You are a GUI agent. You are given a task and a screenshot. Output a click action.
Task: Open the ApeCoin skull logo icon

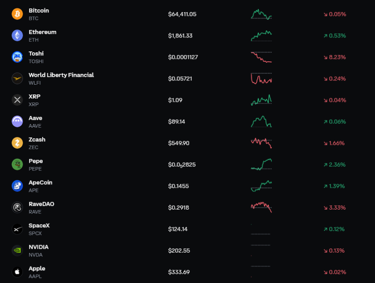[17, 186]
